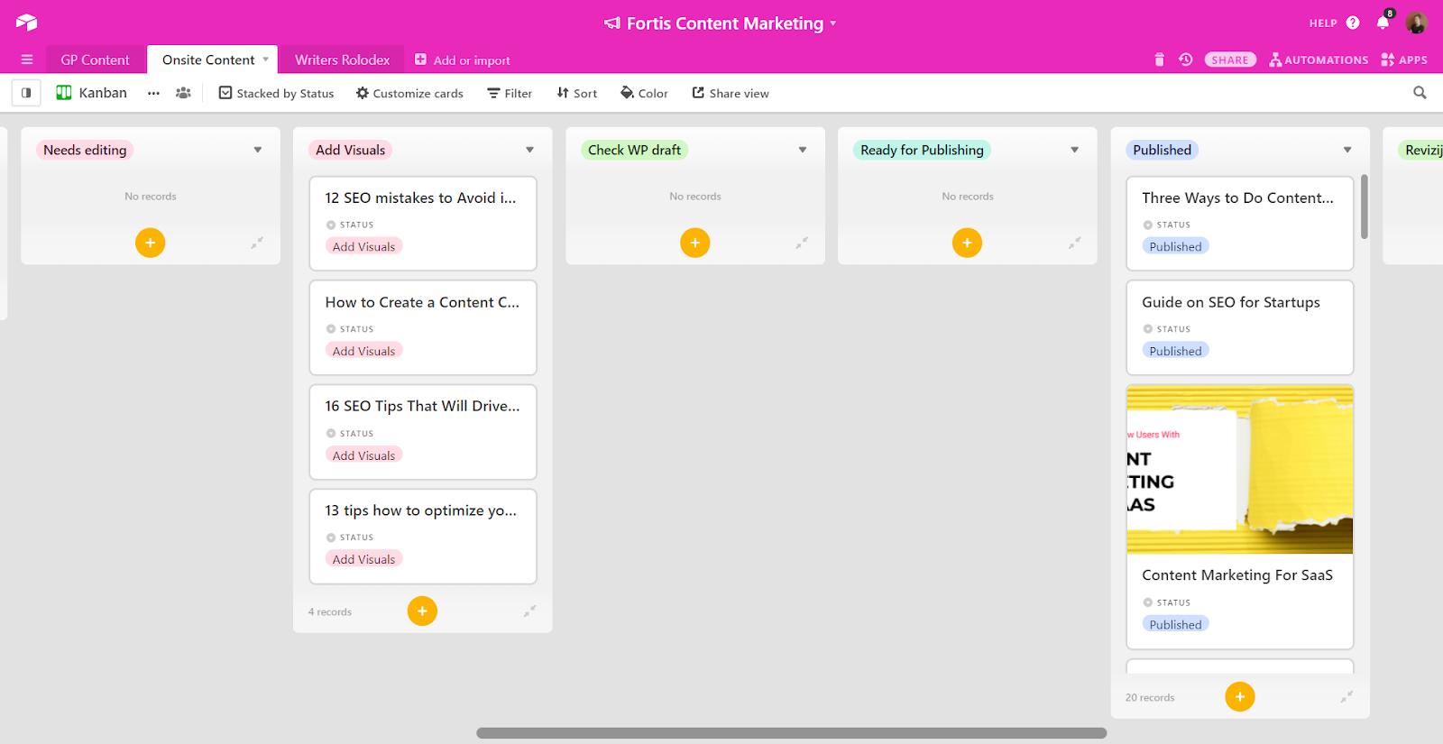Open Stacked by Status setting
The height and width of the screenshot is (744, 1443).
[276, 93]
